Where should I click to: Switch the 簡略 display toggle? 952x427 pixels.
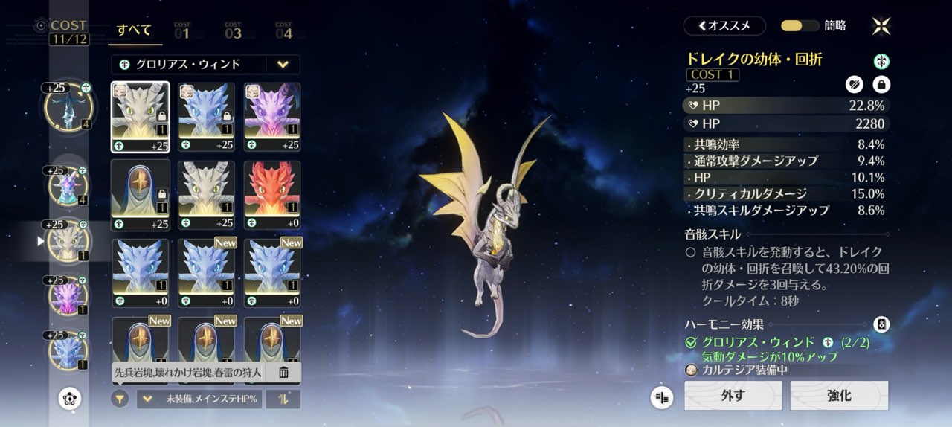pyautogui.click(x=800, y=26)
